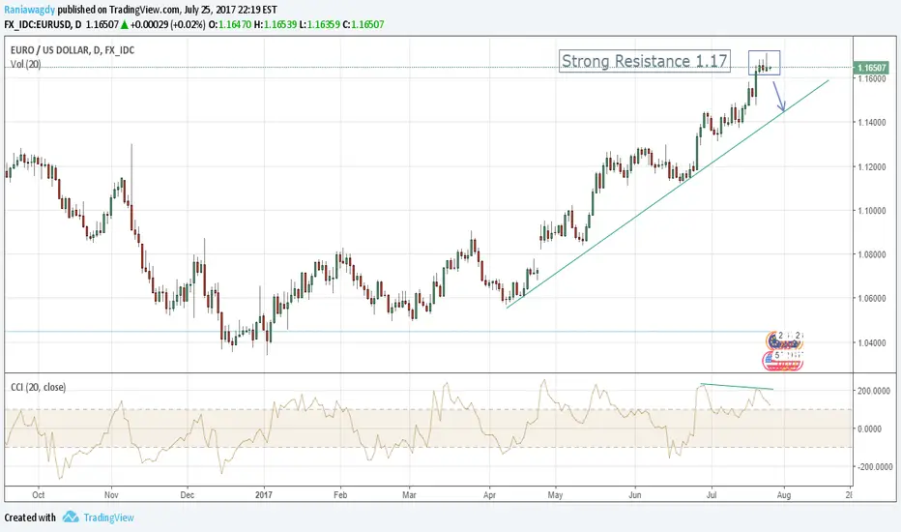901x532 pixels.
Task: Click the 1.06000 price axis label
Action: point(872,299)
